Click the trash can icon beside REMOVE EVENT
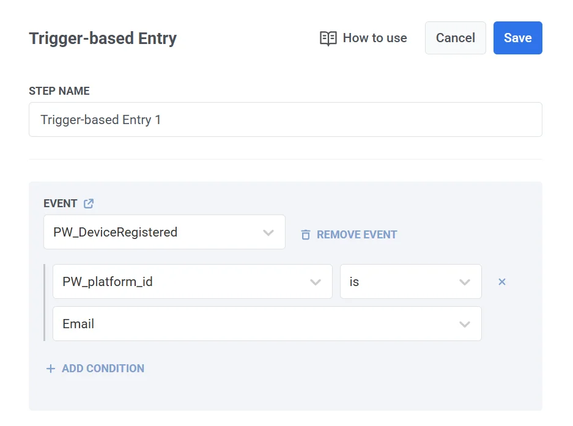Viewport: 573px width, 426px height. point(305,234)
